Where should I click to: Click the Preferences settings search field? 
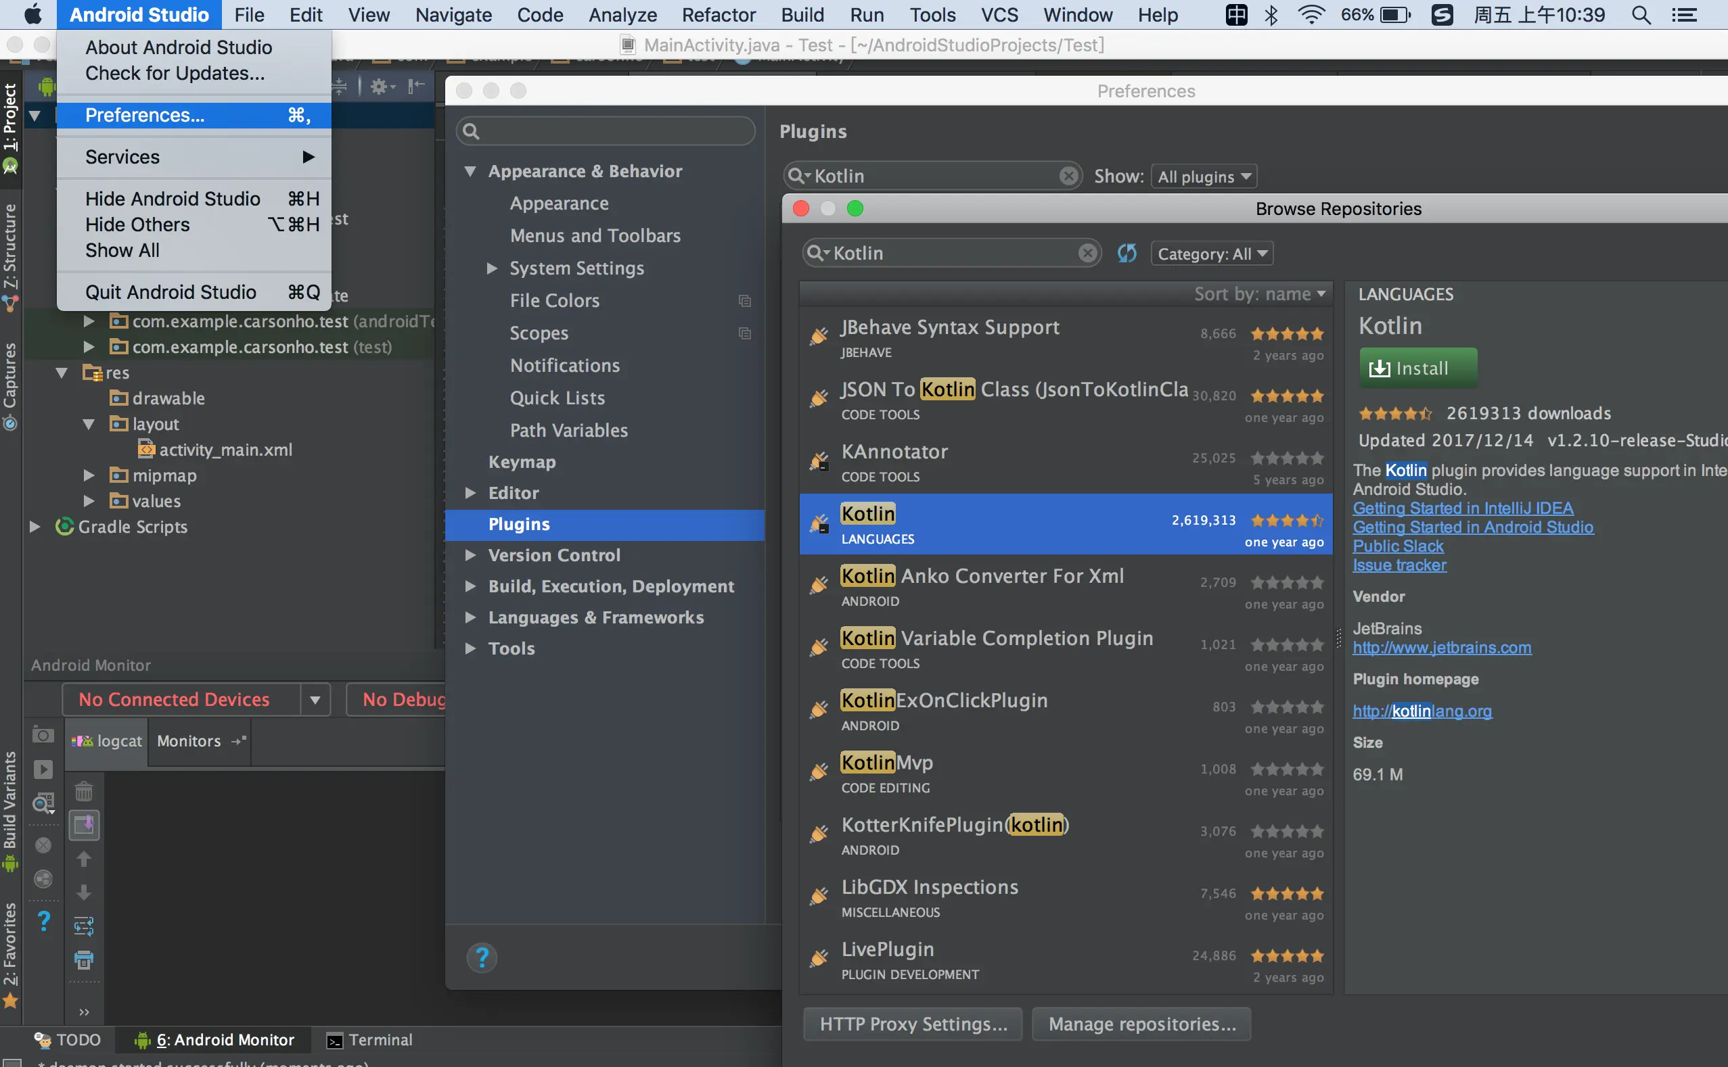pos(608,131)
